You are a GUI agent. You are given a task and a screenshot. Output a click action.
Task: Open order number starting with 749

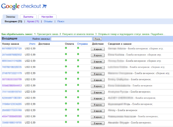(12, 67)
